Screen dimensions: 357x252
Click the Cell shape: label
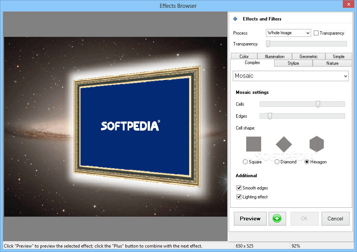[x=245, y=128]
